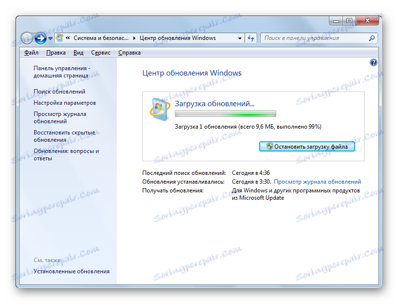The height and width of the screenshot is (304, 398).
Task: Click 'Остановить загрузку файла' button
Action: 307,147
